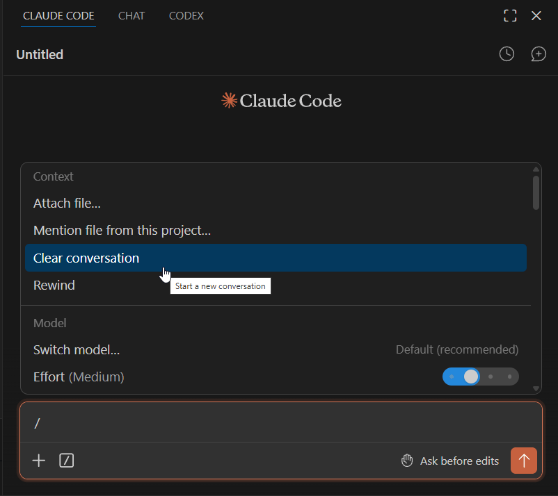
Task: Adjust the Effort level slider
Action: 480,377
